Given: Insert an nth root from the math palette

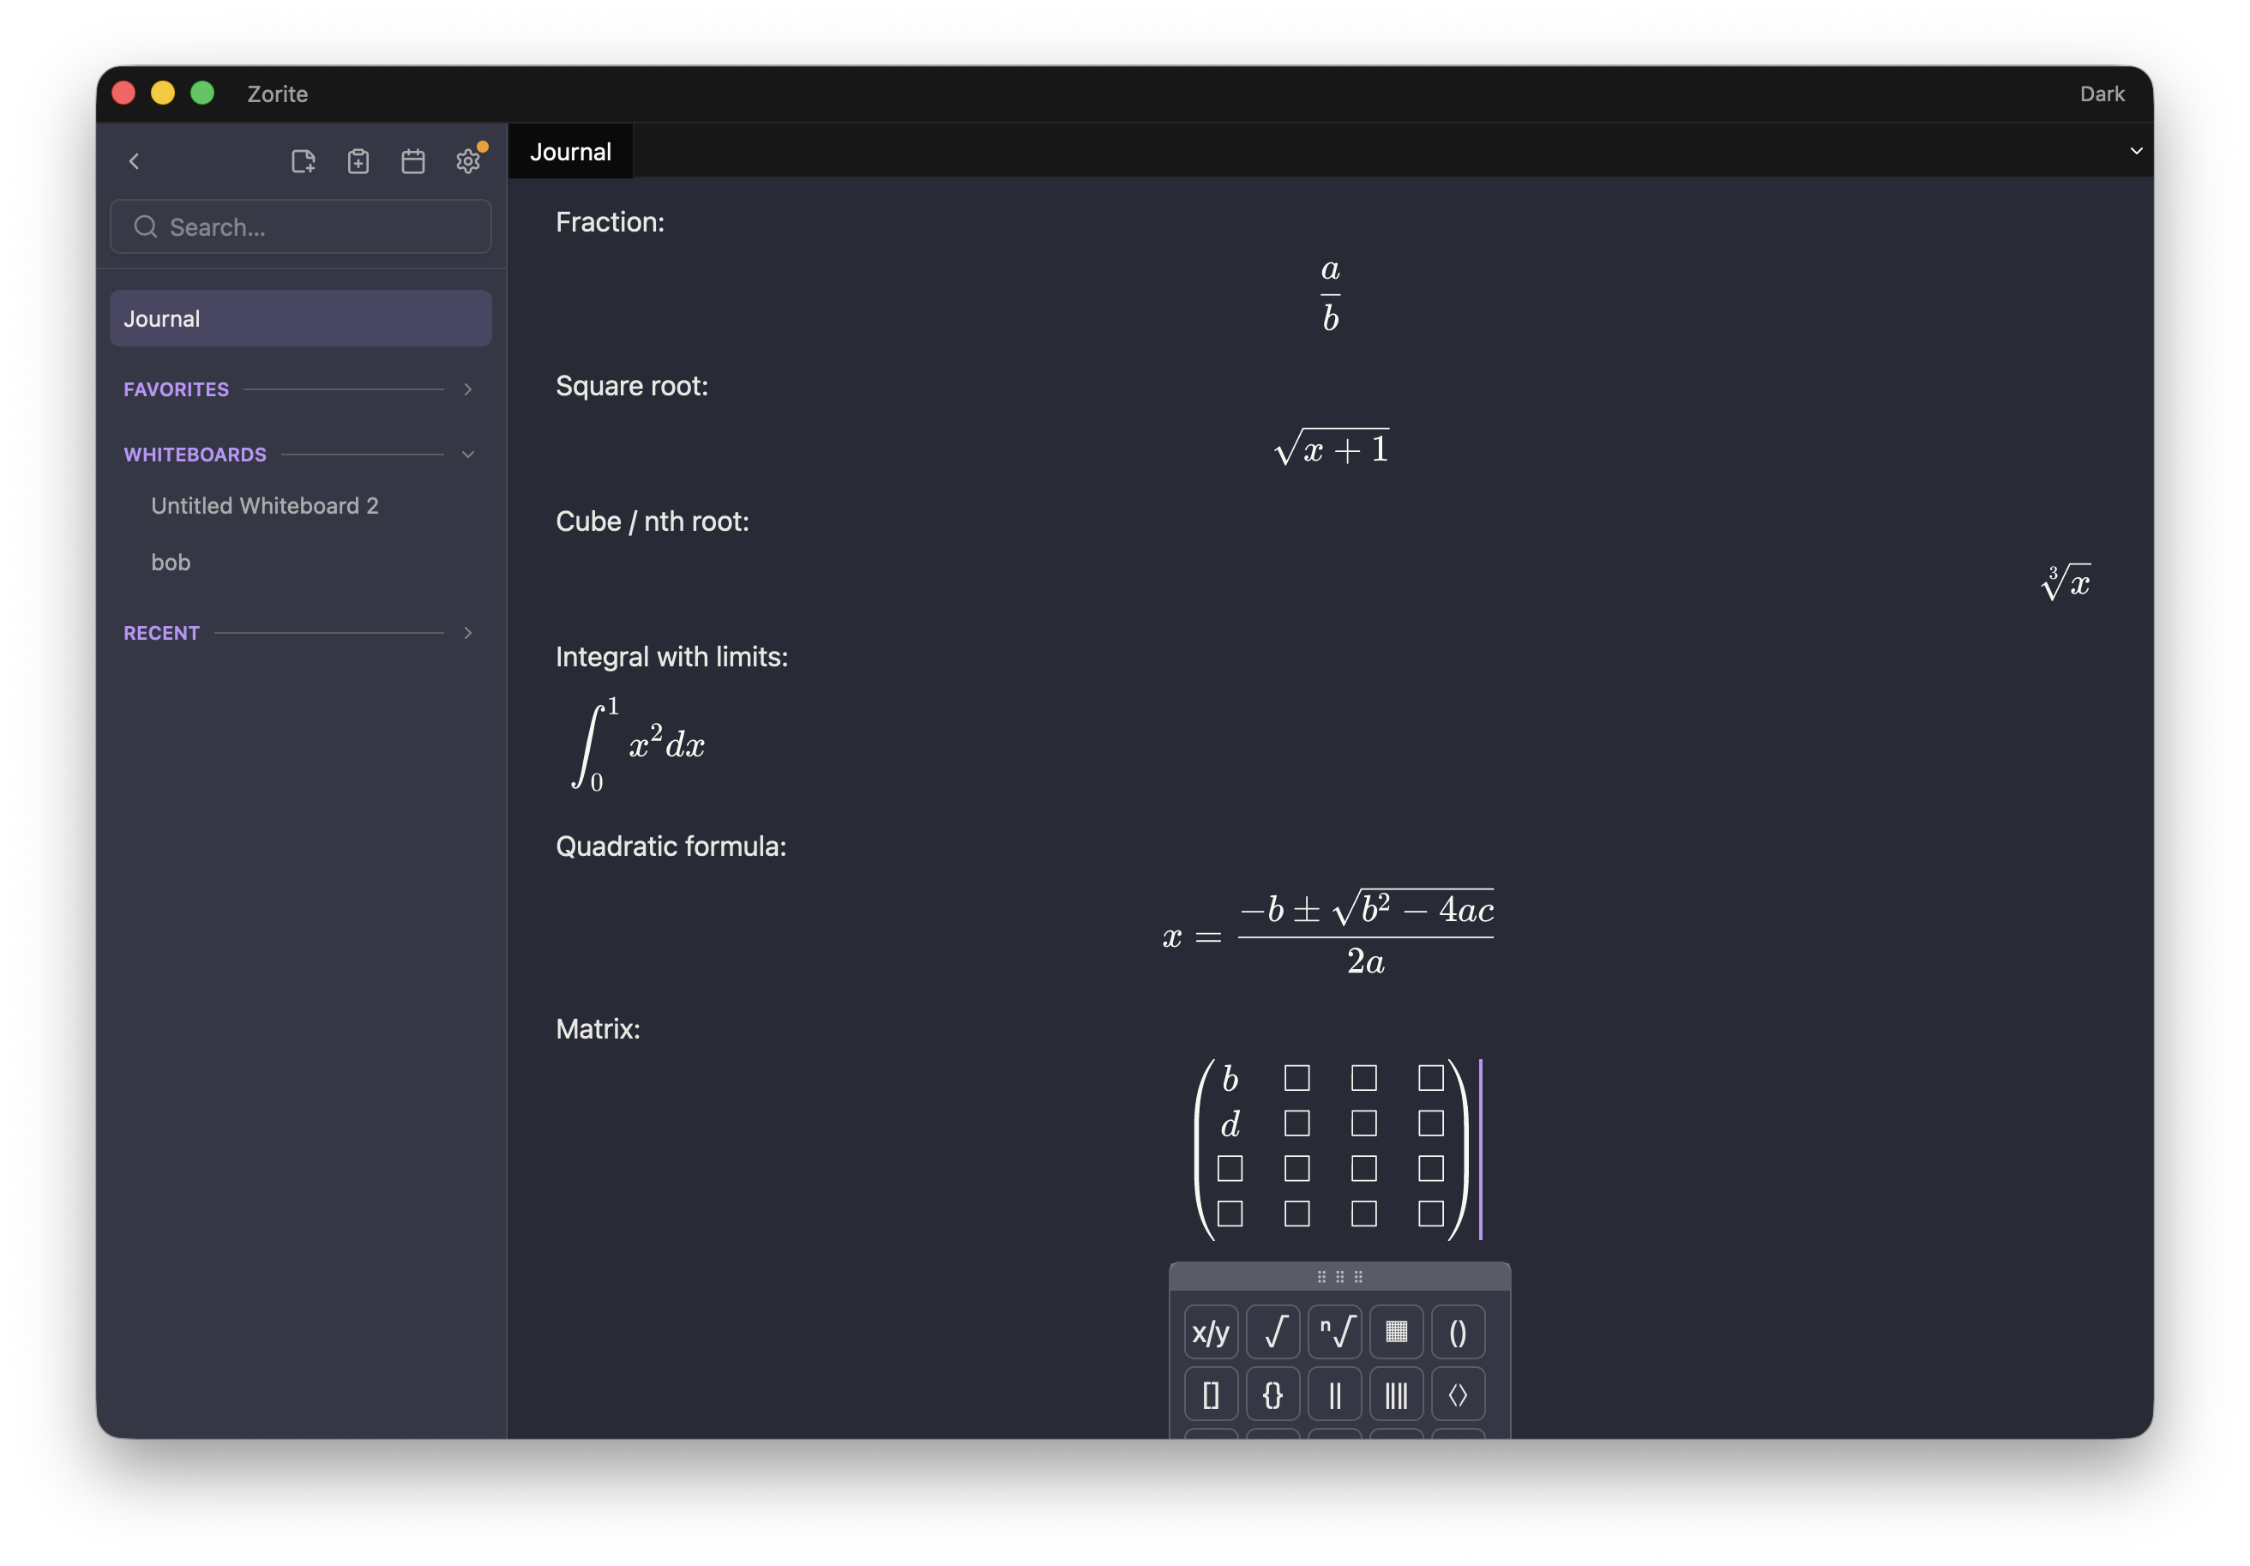Looking at the screenshot, I should point(1335,1333).
